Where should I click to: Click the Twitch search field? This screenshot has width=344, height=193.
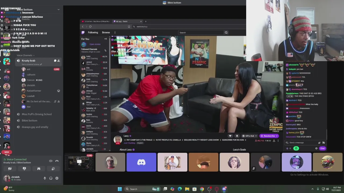coord(201,32)
